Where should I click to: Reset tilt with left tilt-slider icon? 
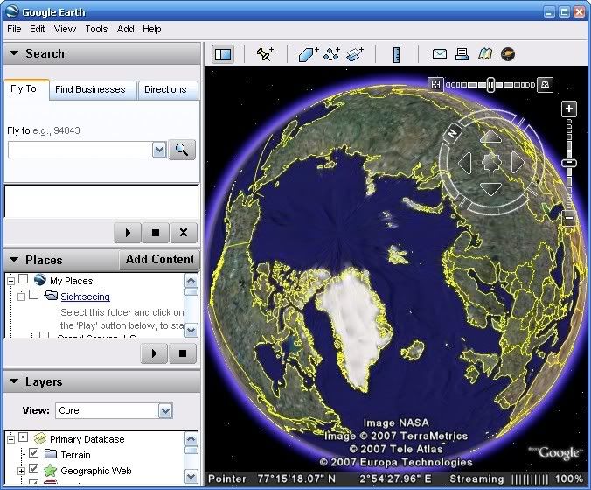pos(435,85)
